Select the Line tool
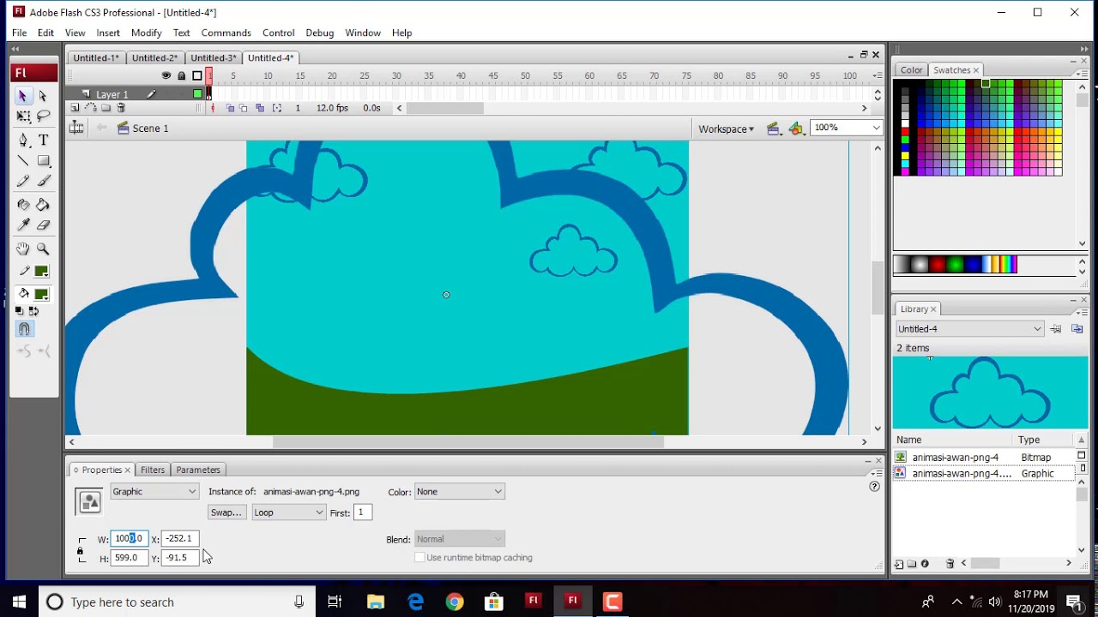Image resolution: width=1098 pixels, height=617 pixels. [x=23, y=160]
